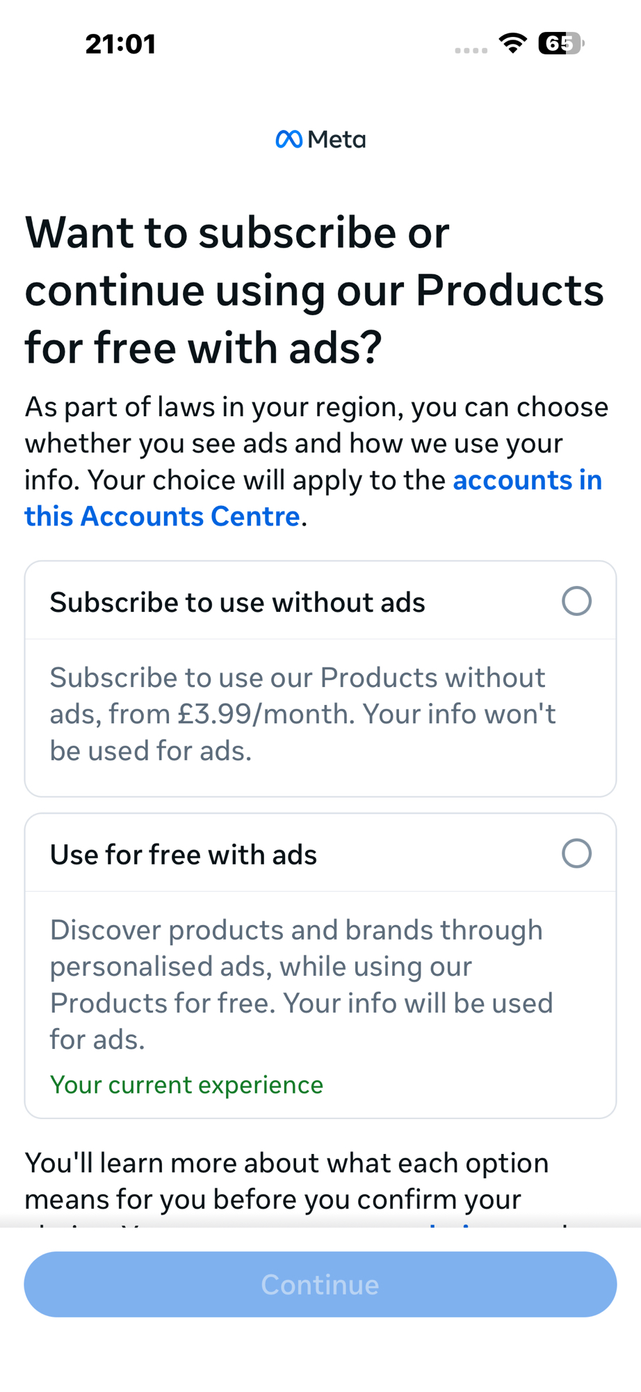Tap the 'Use for free with ads' title
The width and height of the screenshot is (641, 1392).
click(184, 855)
